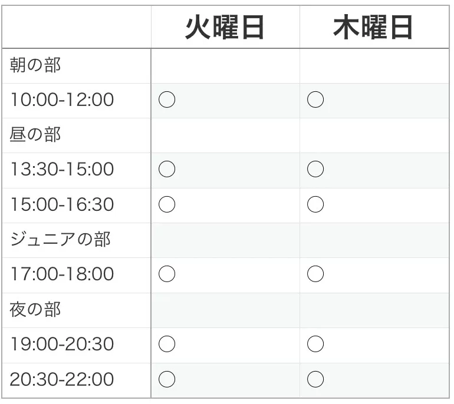
Task: Click the 夜の部 section label
Action: (x=35, y=309)
